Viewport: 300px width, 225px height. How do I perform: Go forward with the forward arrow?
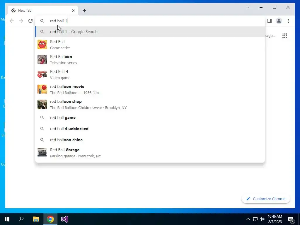21,21
